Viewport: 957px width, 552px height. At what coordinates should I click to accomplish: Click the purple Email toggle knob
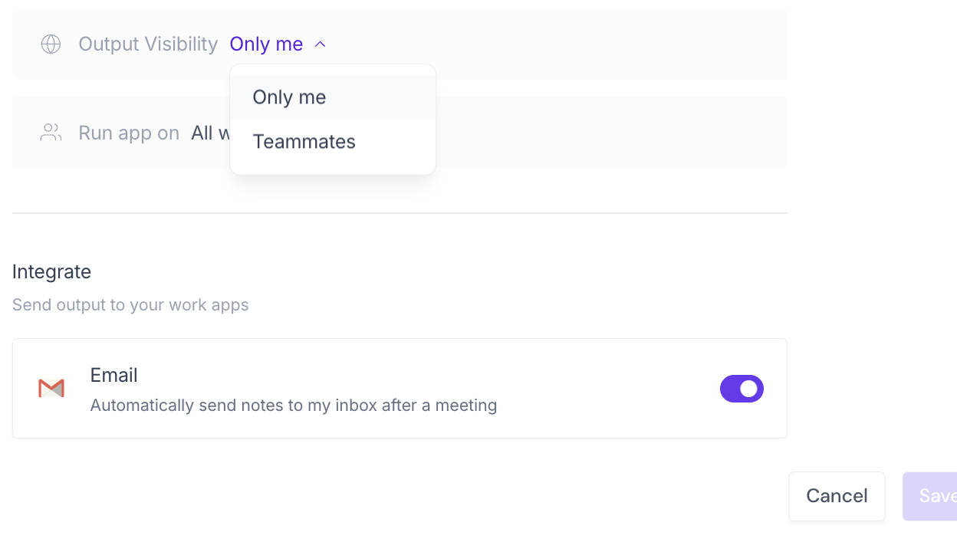(x=750, y=389)
